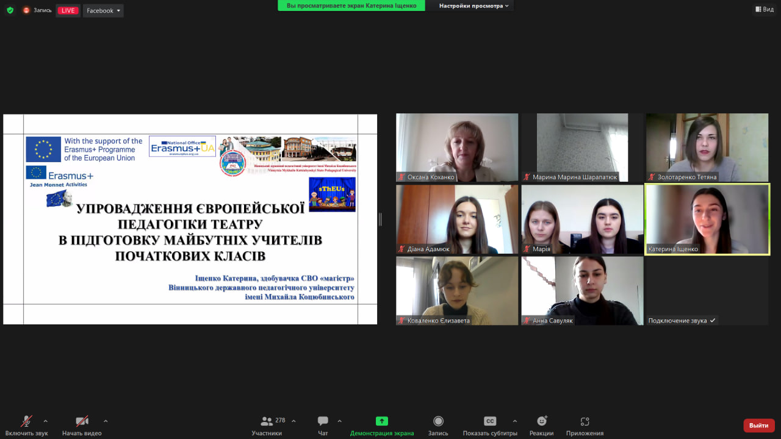Viewport: 781px width, 439px height.
Task: Open Настройки просмотра view options menu
Action: point(474,6)
